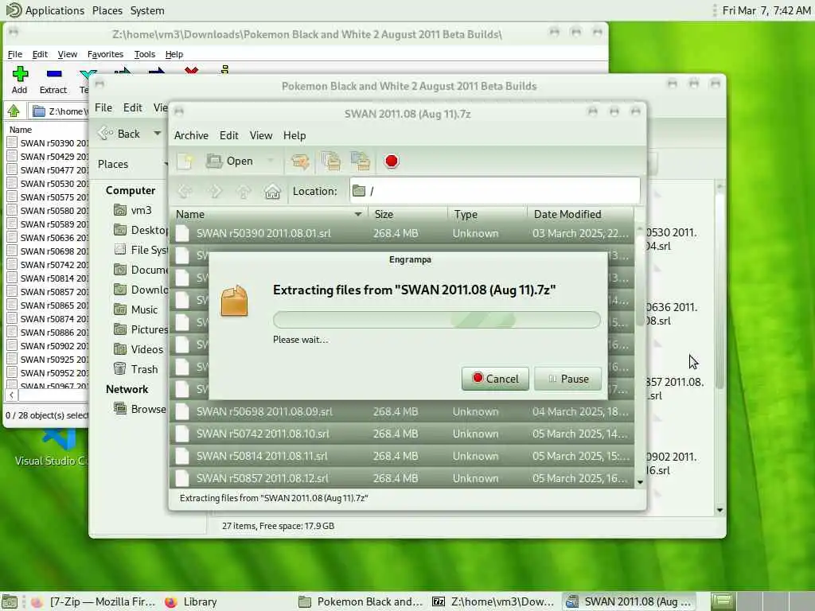This screenshot has height=611, width=815.
Task: Open Engrampa's Edit menu
Action: click(228, 135)
